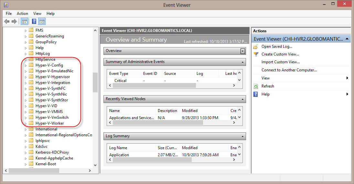Viewport: 354px width, 184px height.
Task: Expand the Hyper-V-VmSwitch tree node
Action: [26, 118]
